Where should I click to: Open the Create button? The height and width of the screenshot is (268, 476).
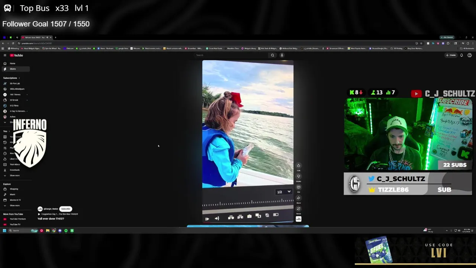[x=451, y=55]
